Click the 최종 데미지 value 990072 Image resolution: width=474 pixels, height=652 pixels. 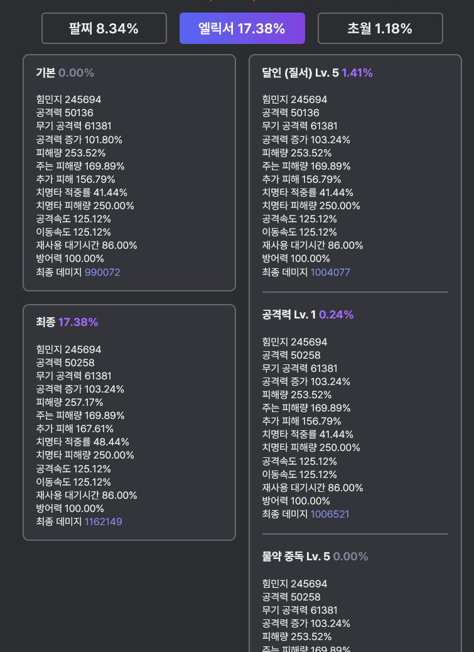102,273
